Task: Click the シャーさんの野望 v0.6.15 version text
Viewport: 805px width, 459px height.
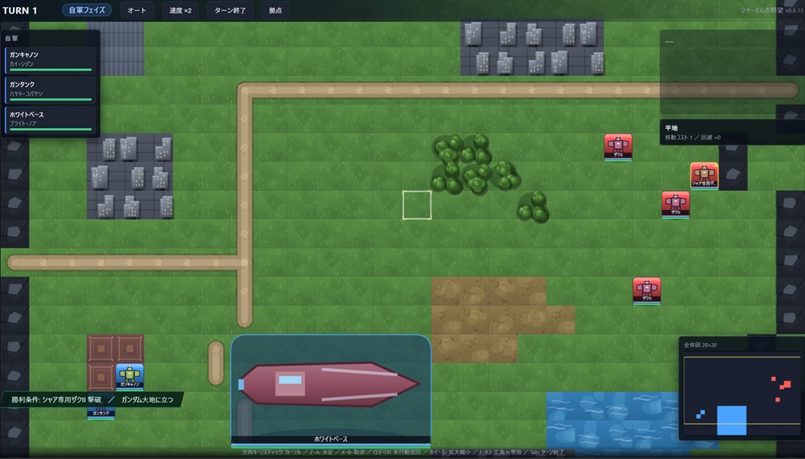Action: pyautogui.click(x=772, y=10)
